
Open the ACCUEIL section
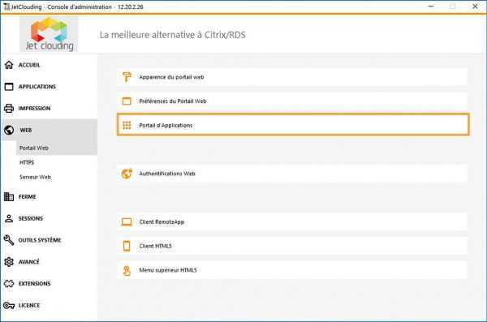(x=29, y=65)
